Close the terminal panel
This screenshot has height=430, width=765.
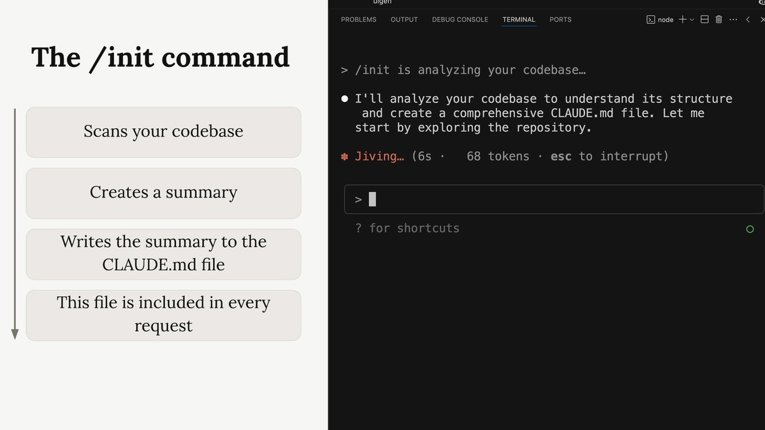[x=762, y=20]
